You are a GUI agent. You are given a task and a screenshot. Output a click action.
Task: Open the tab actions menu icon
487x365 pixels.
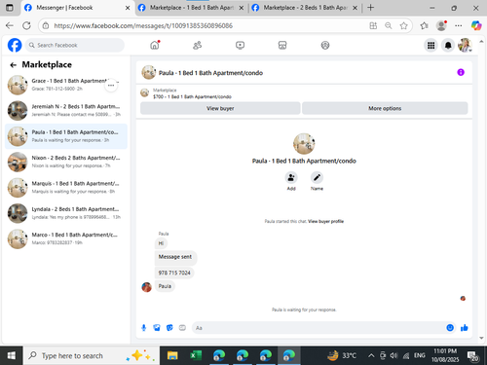point(10,8)
